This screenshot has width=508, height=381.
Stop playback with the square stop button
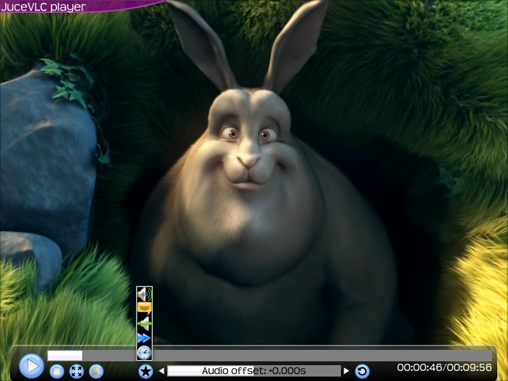[x=57, y=371]
